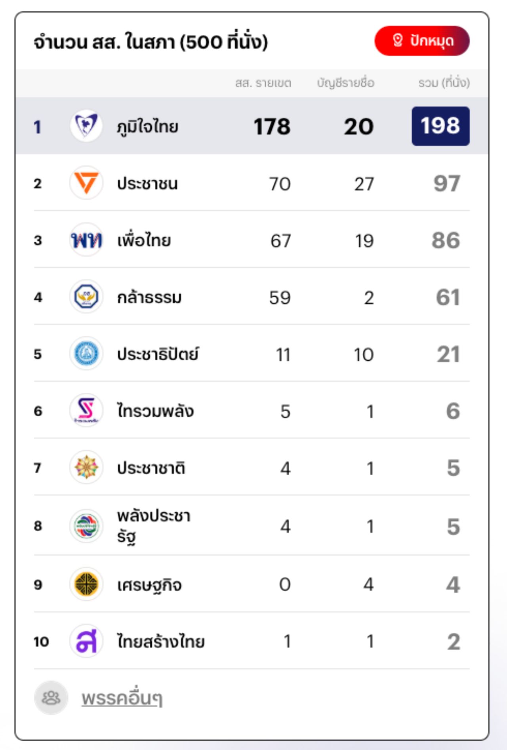Click the ปักหมุด pin button

click(422, 41)
